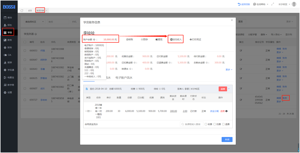The width and height of the screenshot is (300, 153).
Task: Open the 前台 sidebar module
Action: click(x=8, y=17)
